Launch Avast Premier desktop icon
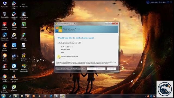The image size is (174, 98). (5, 47)
